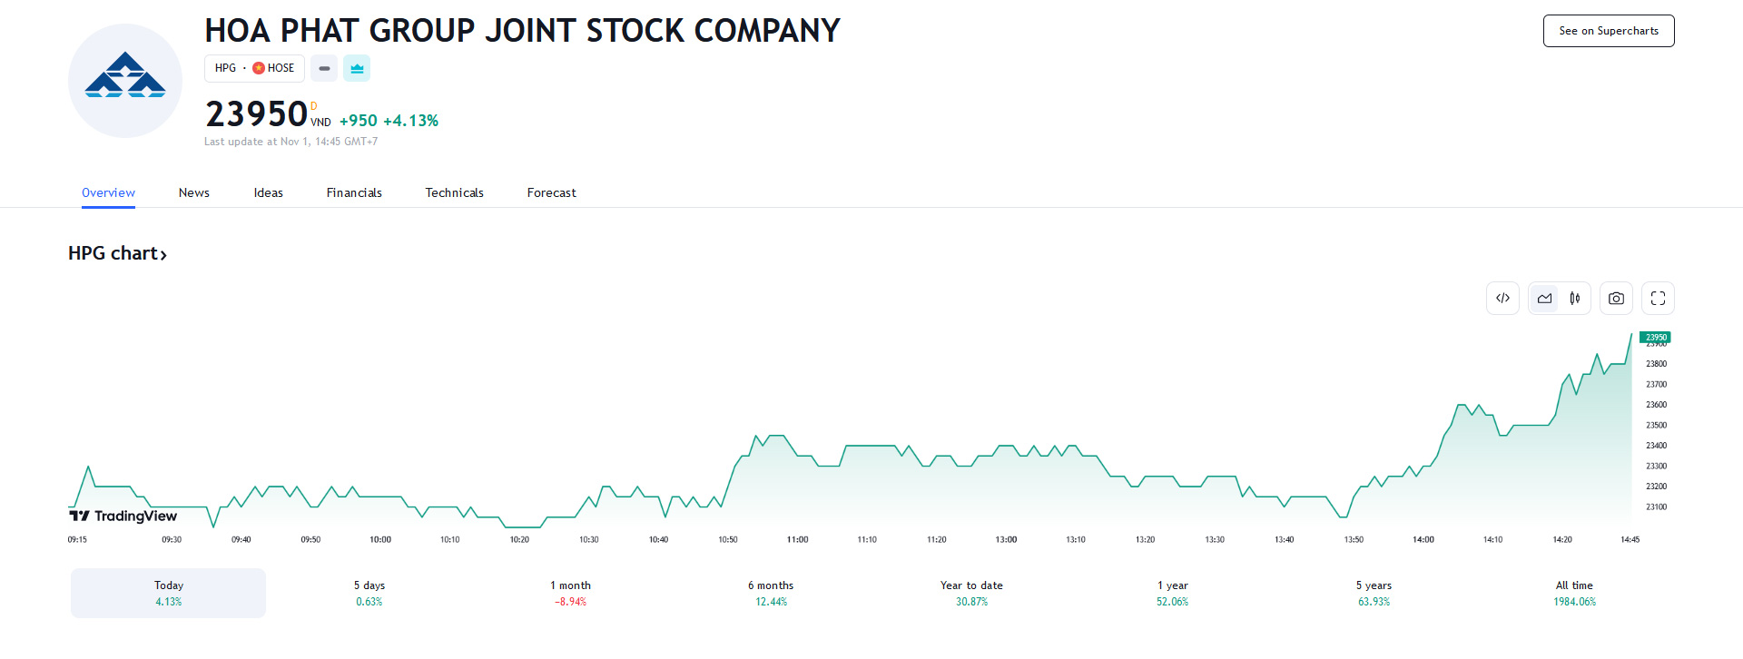Click the gray dash market status icon
Screen dimensions: 1743x659
324,68
